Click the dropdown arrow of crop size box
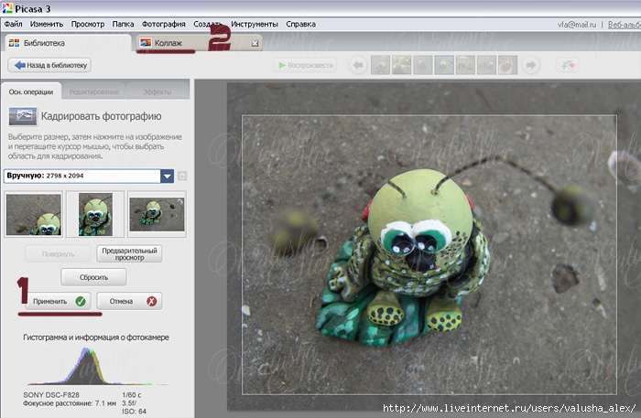The height and width of the screenshot is (418, 641). click(x=167, y=177)
